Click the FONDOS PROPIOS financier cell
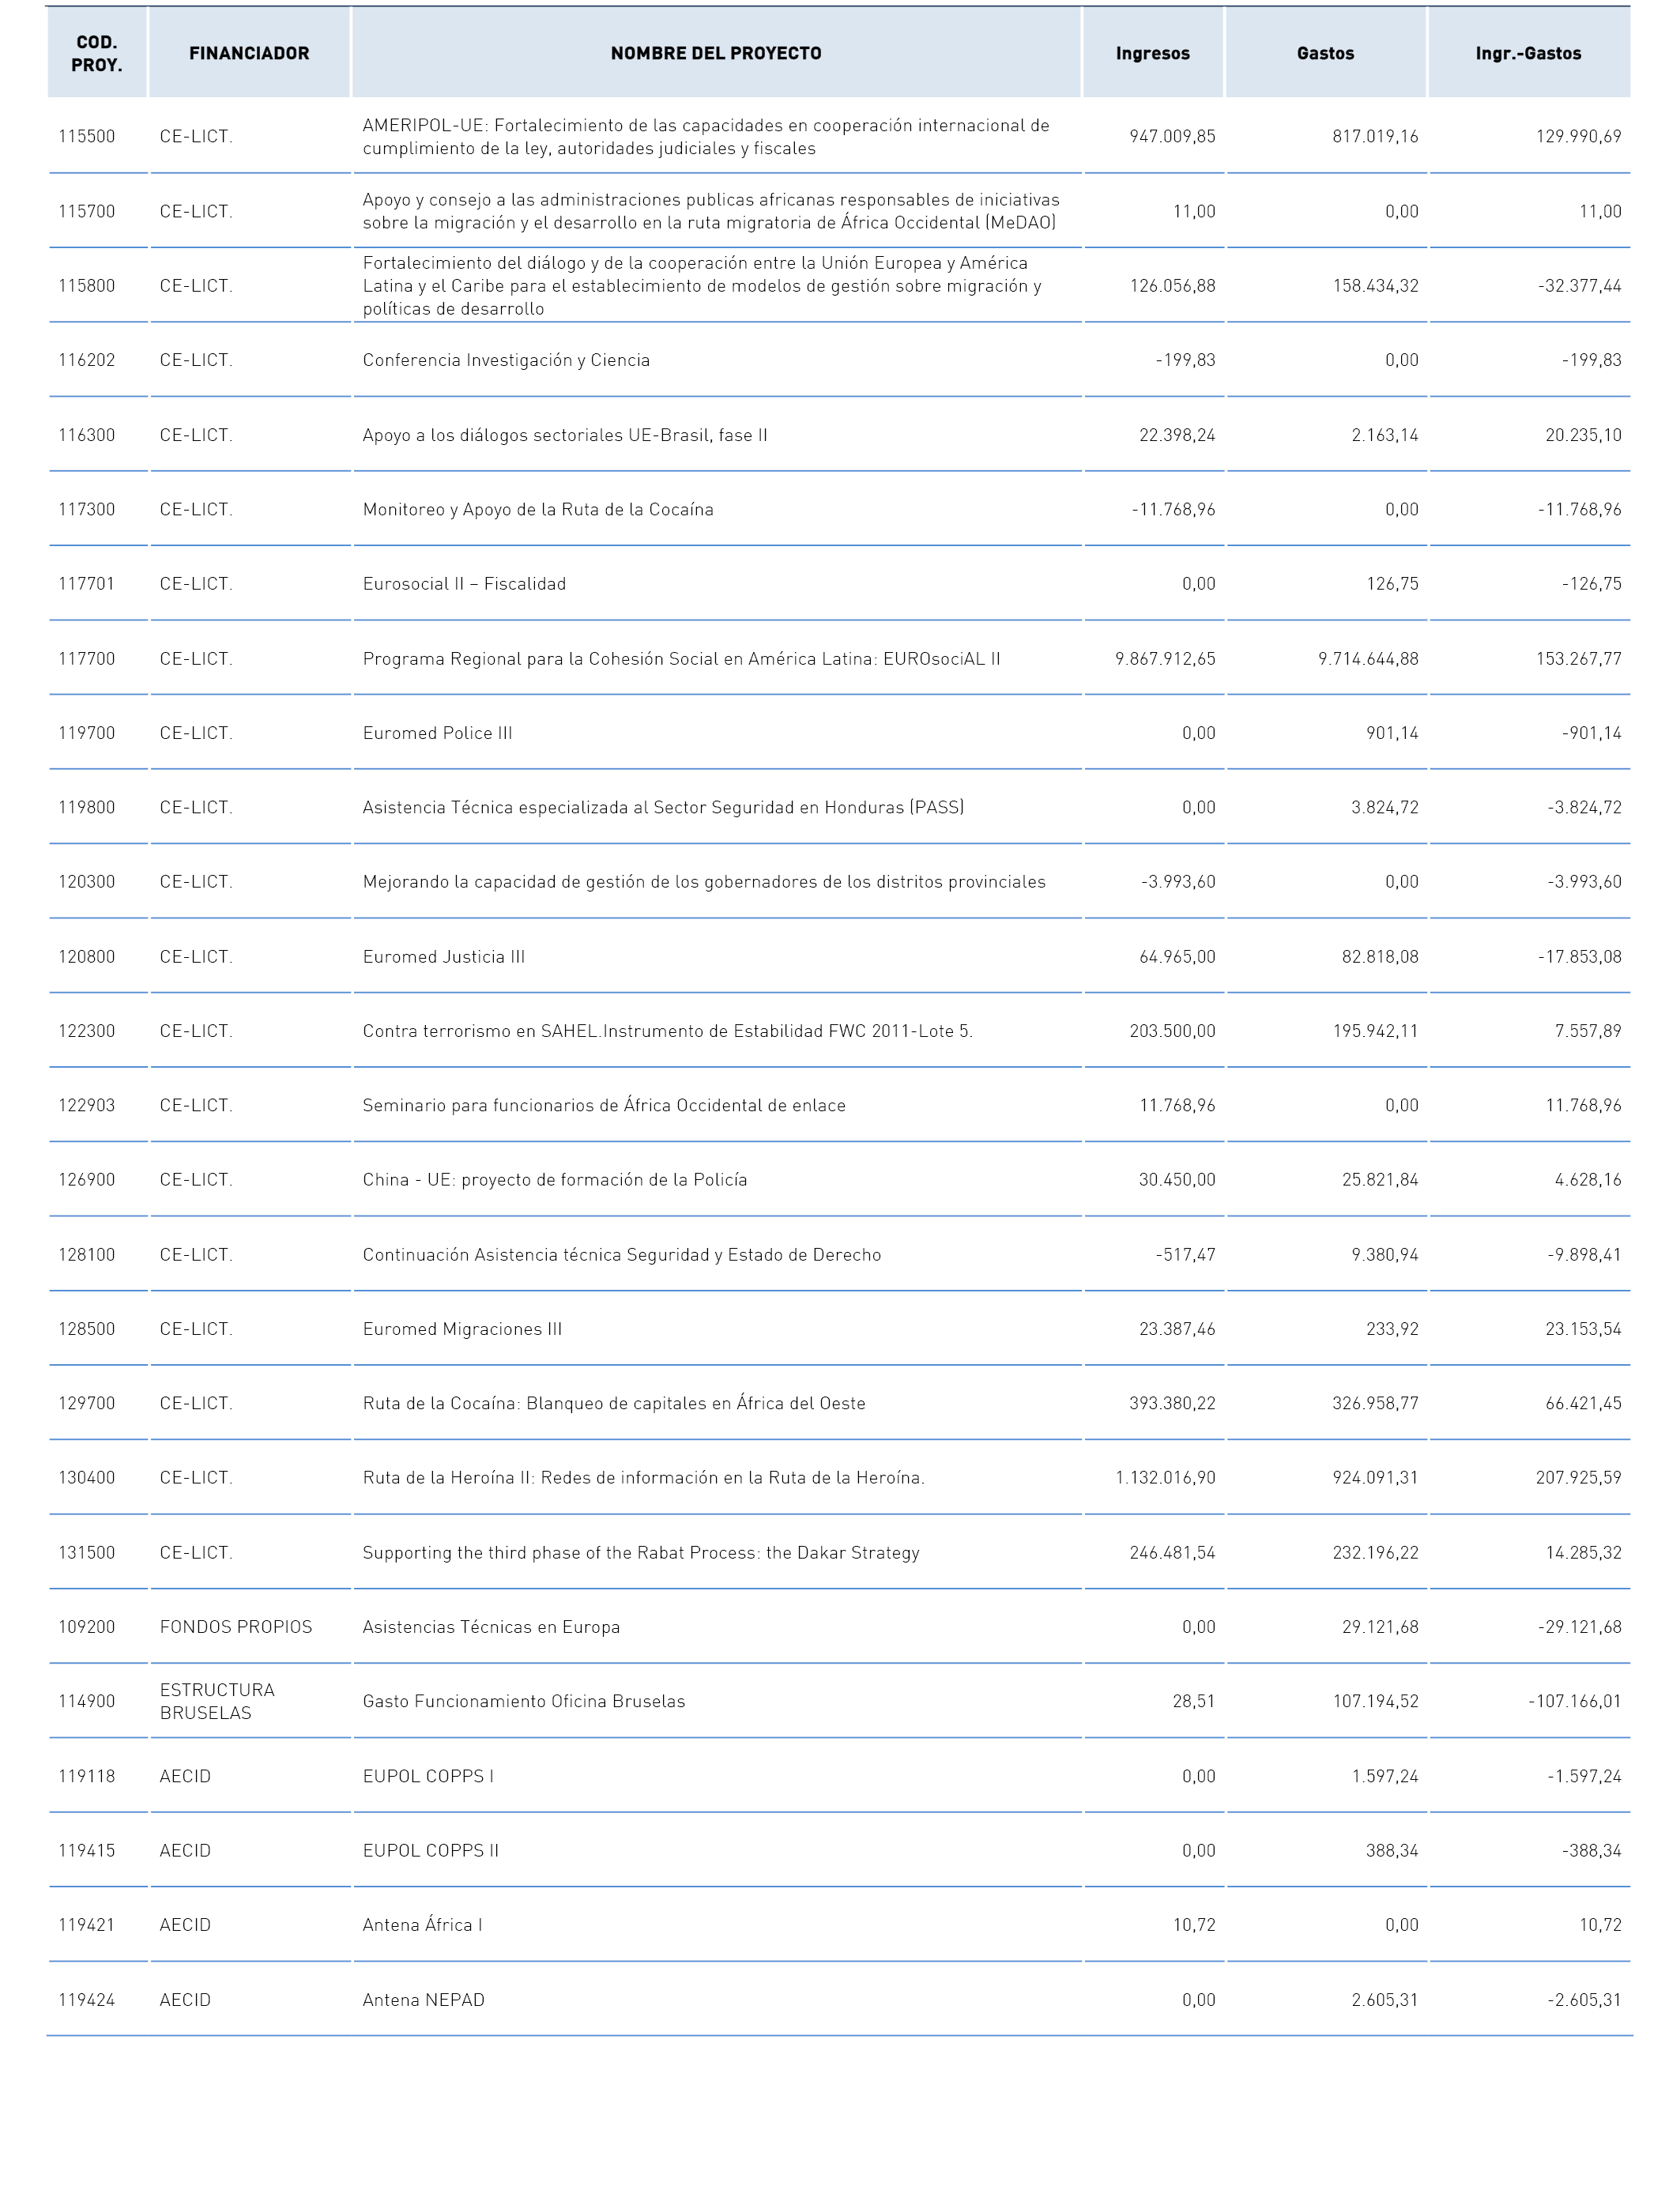 [x=236, y=1627]
